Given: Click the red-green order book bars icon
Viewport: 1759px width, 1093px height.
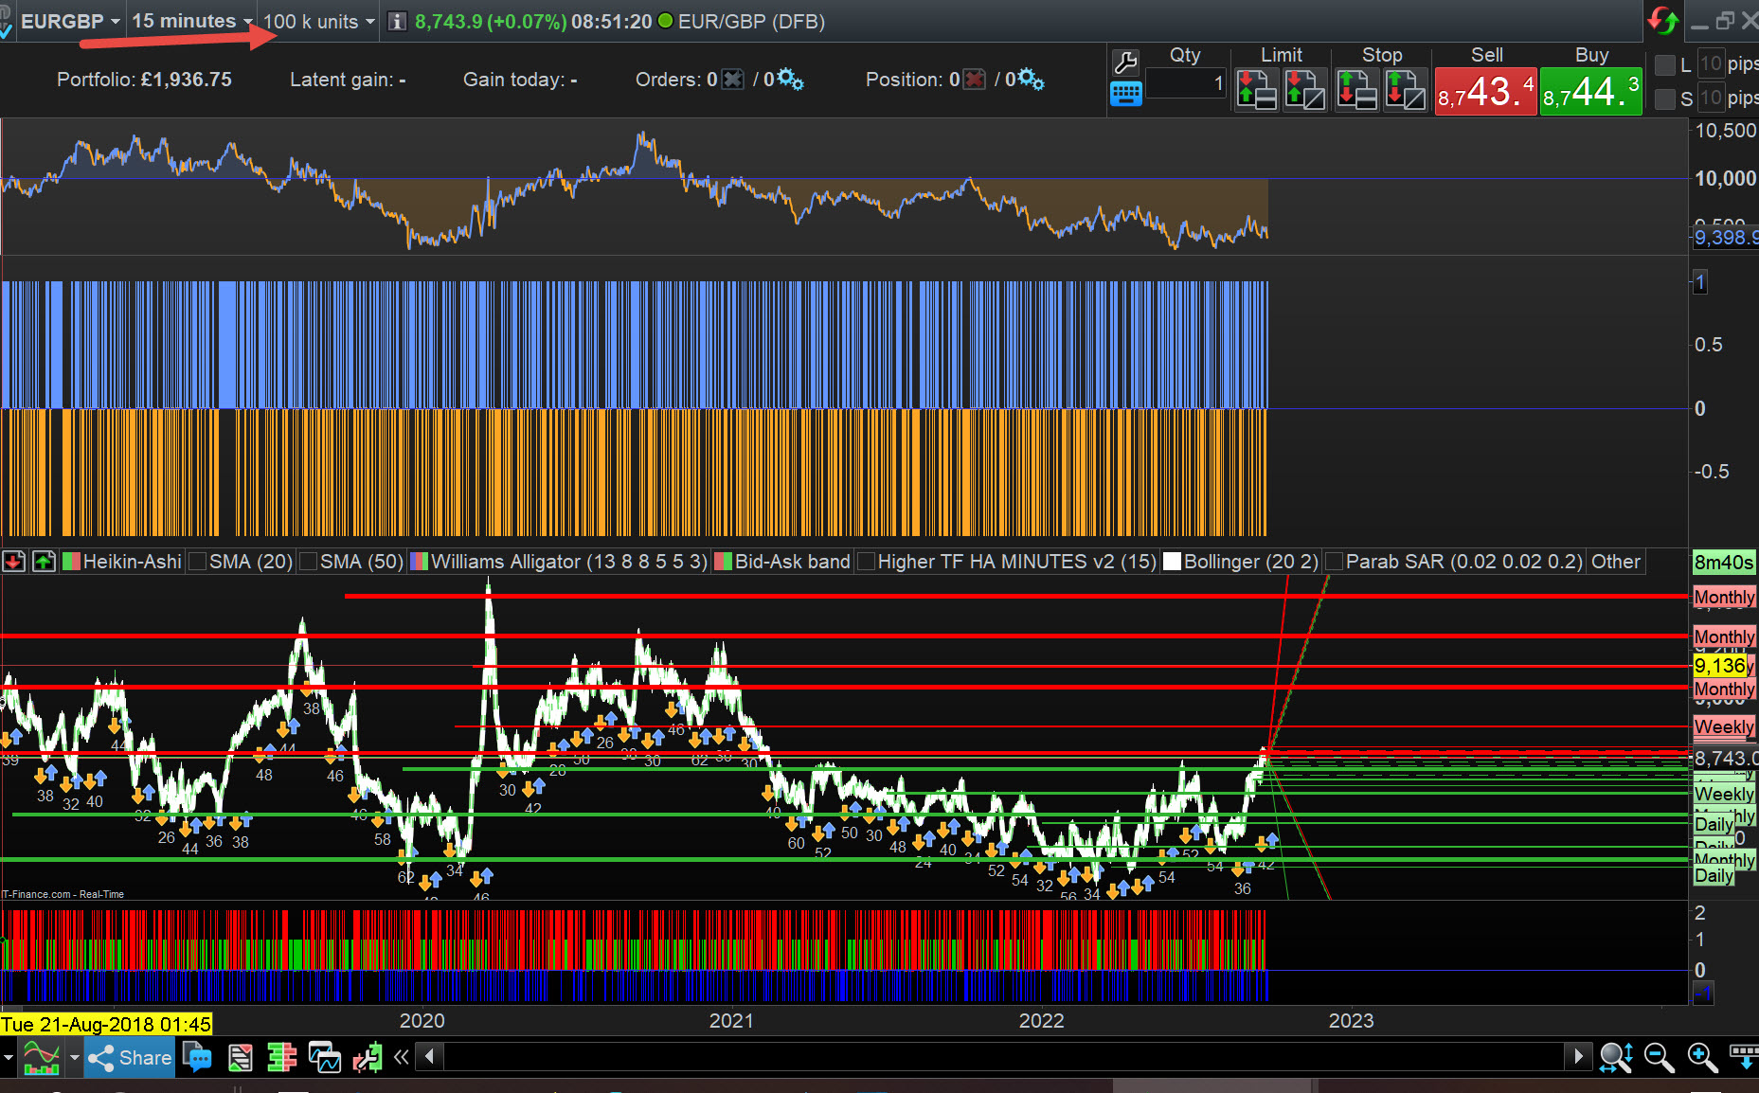Looking at the screenshot, I should (x=281, y=1057).
